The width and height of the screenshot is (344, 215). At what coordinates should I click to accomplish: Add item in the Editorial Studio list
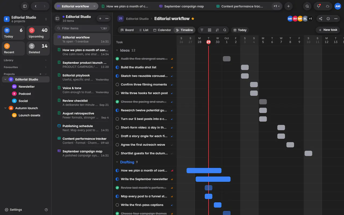[100, 19]
